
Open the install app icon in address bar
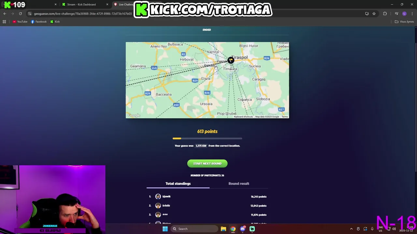click(367, 14)
